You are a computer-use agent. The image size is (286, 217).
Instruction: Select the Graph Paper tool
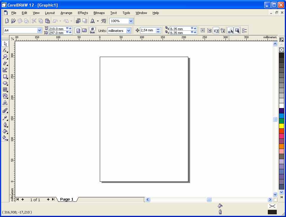click(x=5, y=90)
